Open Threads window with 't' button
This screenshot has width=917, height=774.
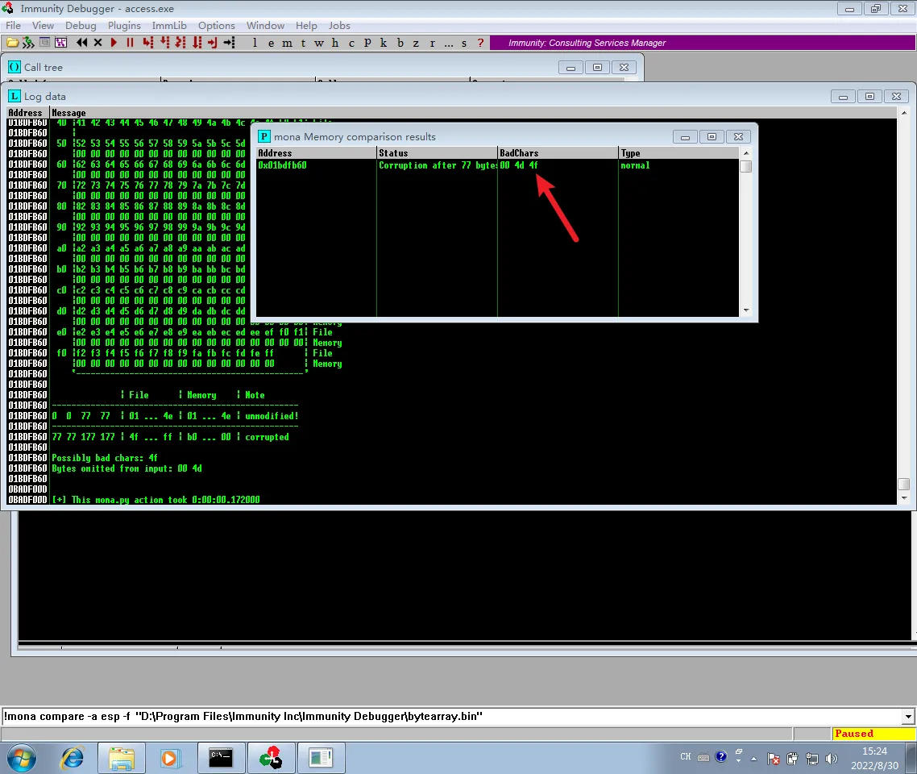pos(303,43)
